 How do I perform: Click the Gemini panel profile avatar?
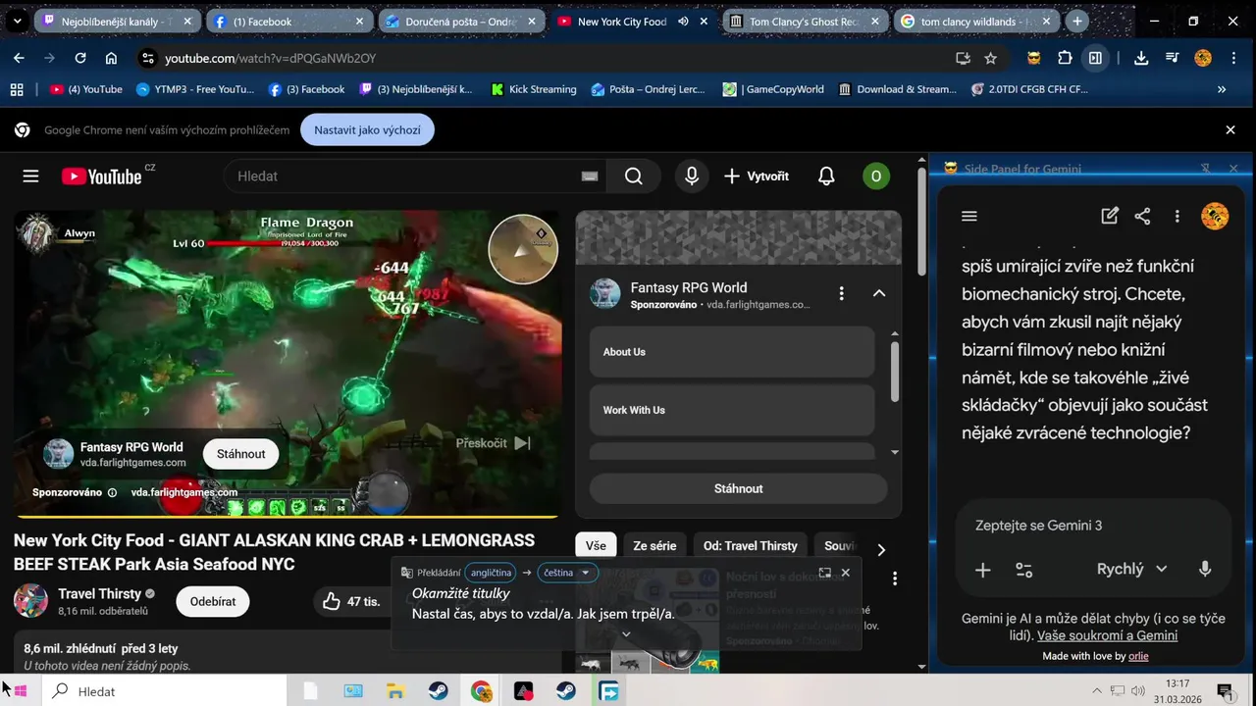click(x=1215, y=216)
